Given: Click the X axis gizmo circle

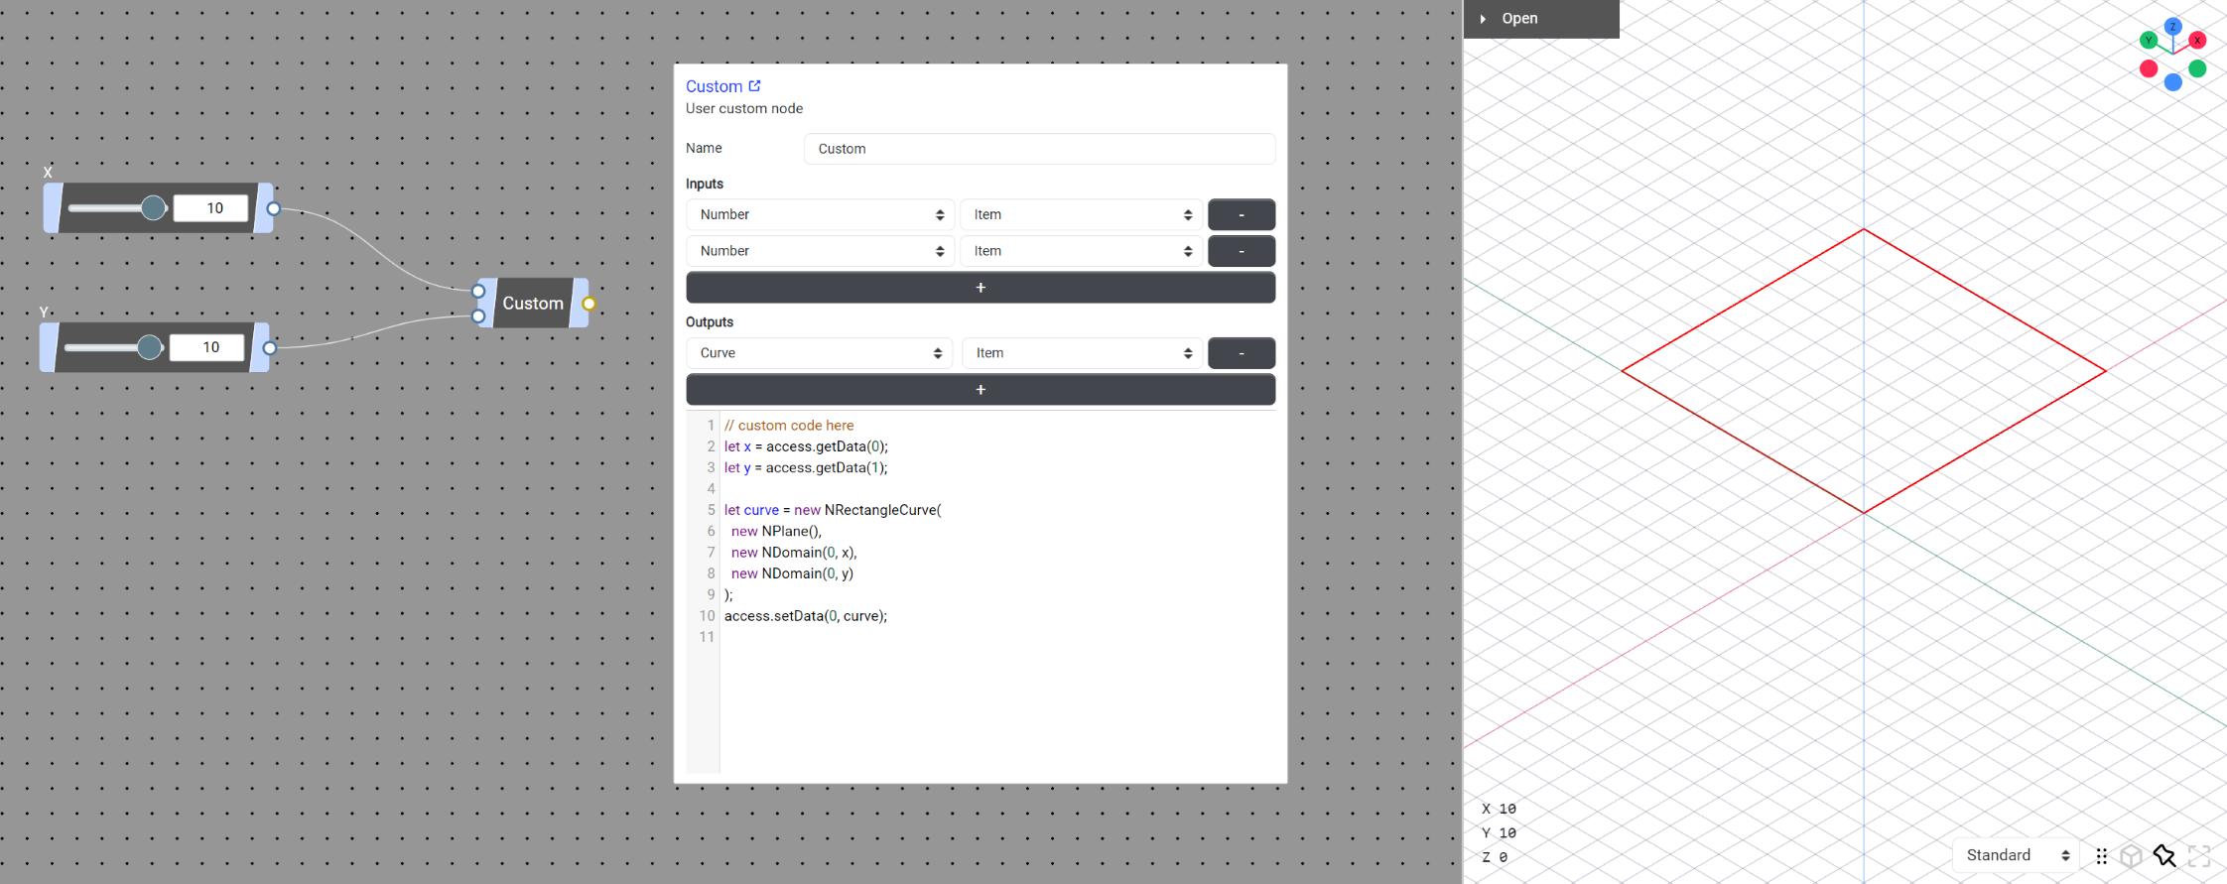Looking at the screenshot, I should (2197, 41).
